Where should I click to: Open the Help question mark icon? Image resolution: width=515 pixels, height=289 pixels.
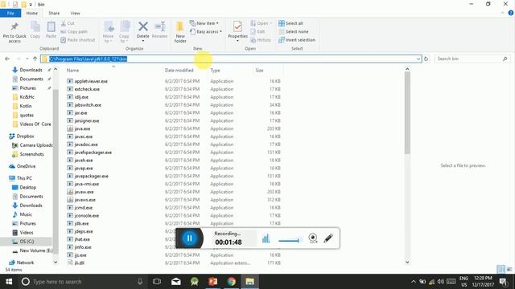click(511, 13)
